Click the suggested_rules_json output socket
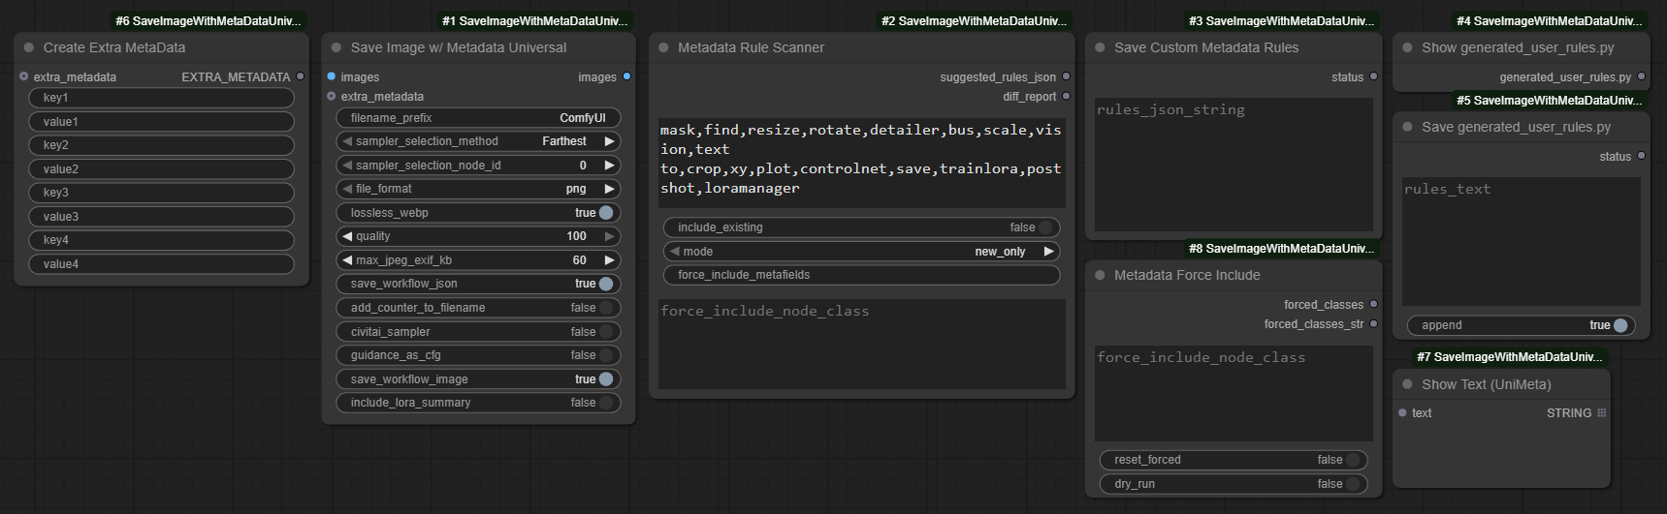1667x514 pixels. click(x=1066, y=76)
